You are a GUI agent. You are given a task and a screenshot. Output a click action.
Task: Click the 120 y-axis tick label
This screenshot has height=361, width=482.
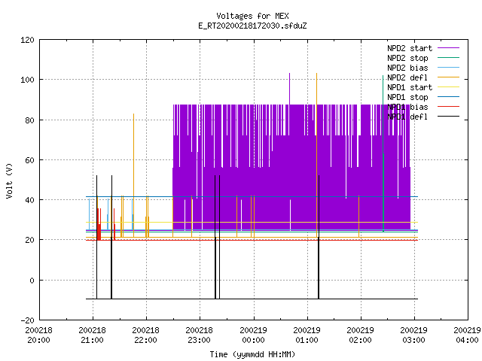[27, 40]
